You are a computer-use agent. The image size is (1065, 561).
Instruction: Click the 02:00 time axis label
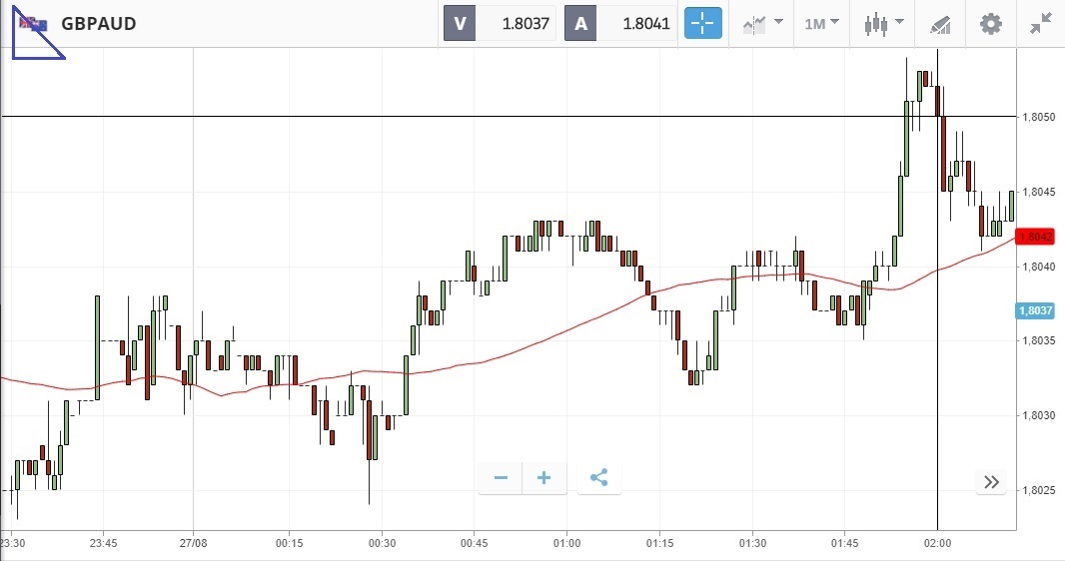pyautogui.click(x=937, y=543)
